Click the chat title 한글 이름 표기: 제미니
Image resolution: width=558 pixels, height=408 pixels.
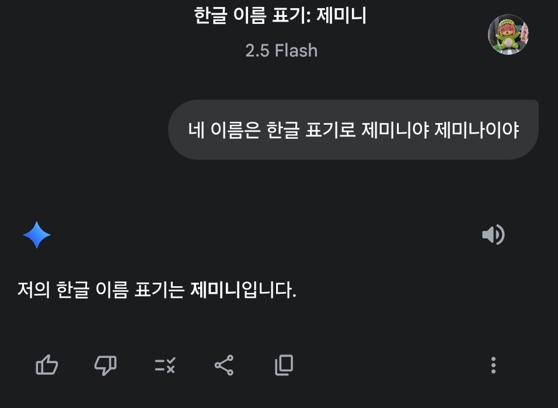click(x=280, y=16)
